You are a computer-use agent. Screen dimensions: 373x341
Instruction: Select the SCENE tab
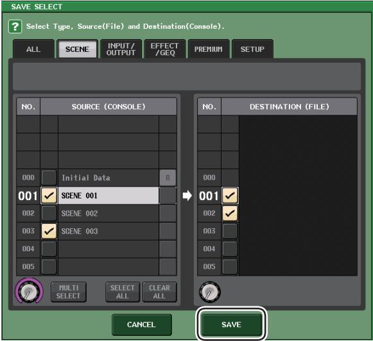click(77, 49)
